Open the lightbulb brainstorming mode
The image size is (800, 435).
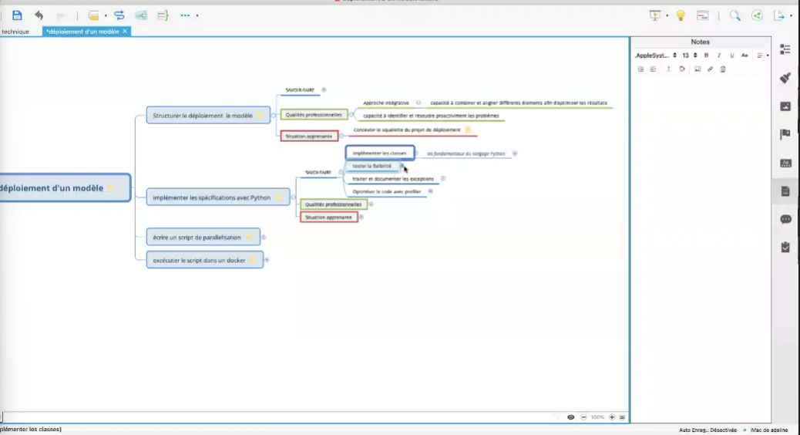tap(681, 15)
